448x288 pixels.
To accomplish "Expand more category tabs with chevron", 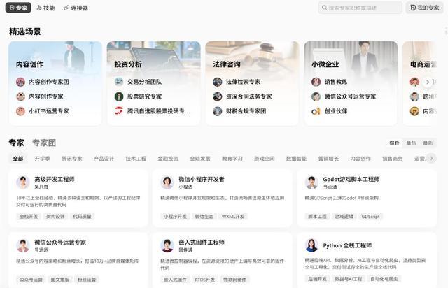I will pos(431,158).
